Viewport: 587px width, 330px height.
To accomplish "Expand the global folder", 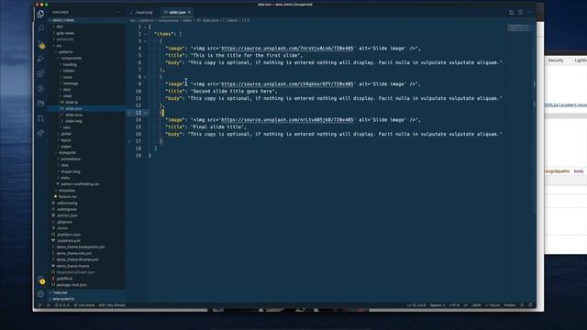I will [x=66, y=134].
